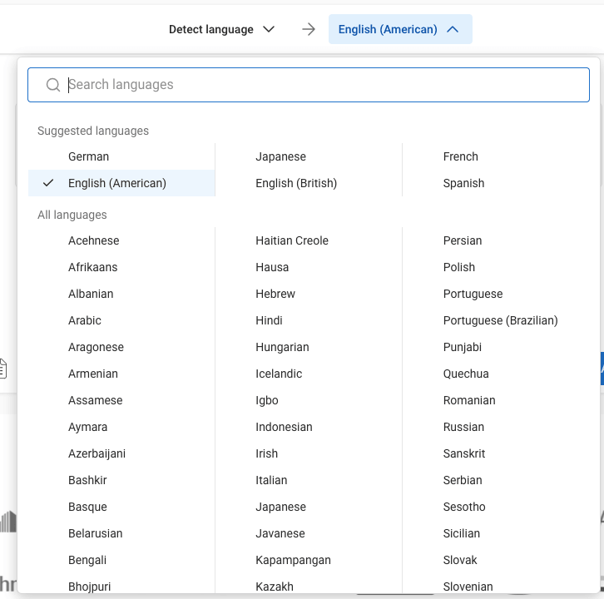Click the chevron next to Detect language

pos(268,29)
